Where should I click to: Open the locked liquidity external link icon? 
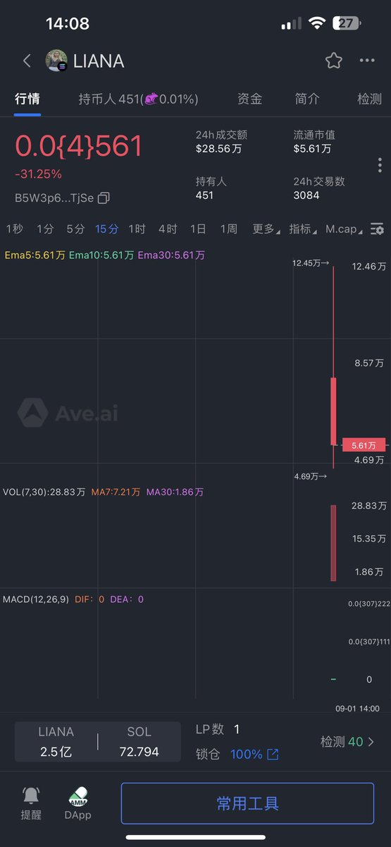click(x=273, y=755)
